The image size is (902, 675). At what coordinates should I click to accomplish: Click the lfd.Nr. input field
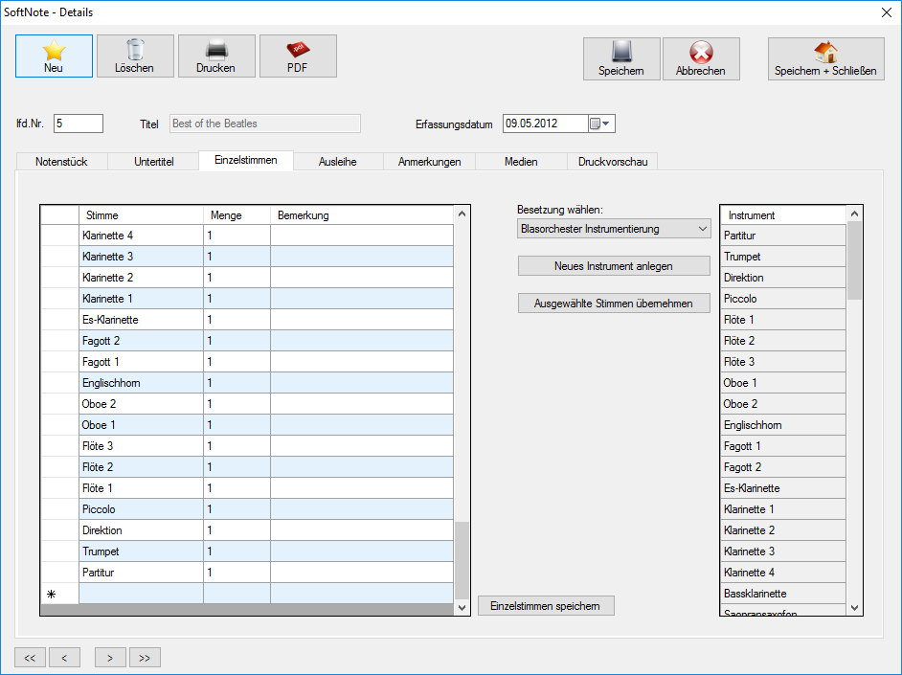[x=78, y=124]
